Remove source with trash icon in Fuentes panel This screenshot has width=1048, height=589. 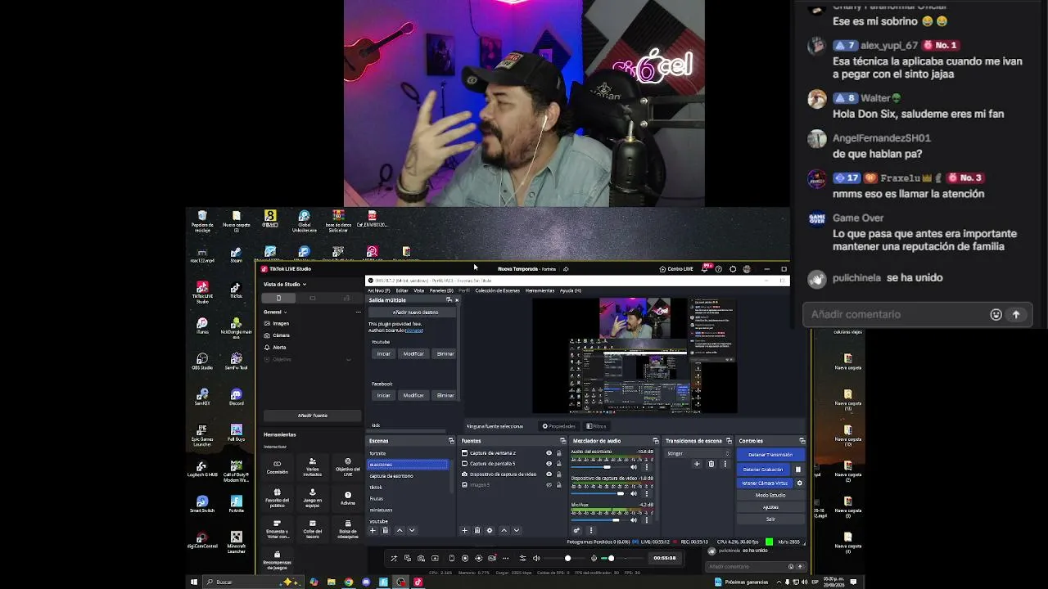coord(477,530)
